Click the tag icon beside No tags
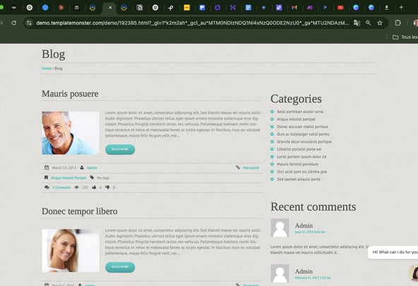 [x=92, y=177]
